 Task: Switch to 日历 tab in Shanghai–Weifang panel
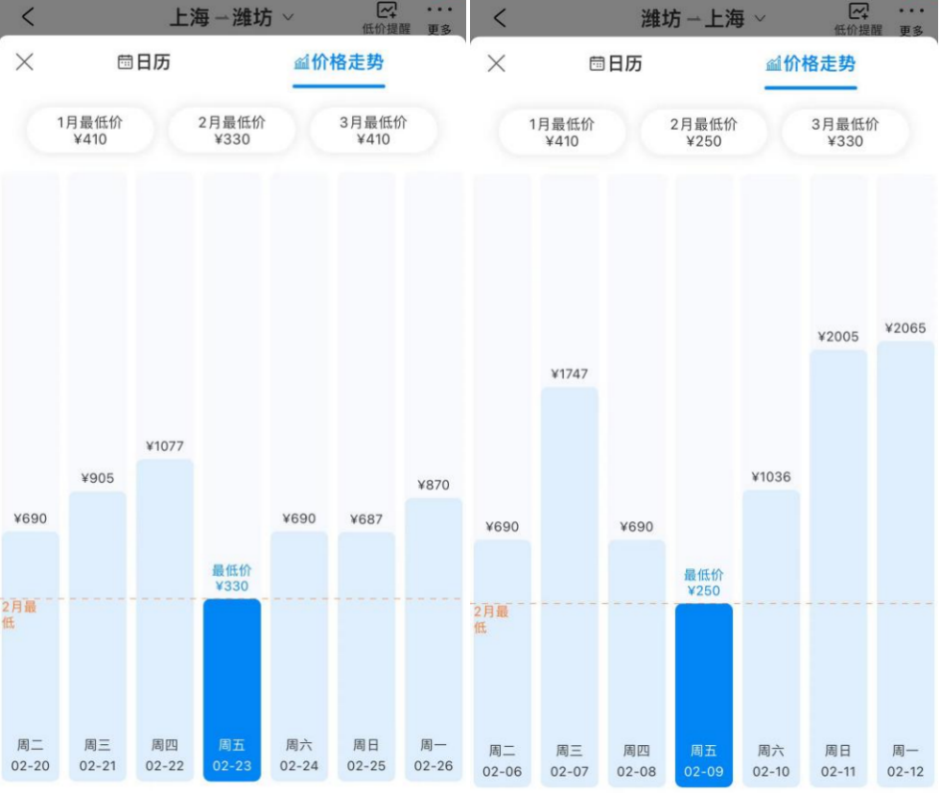(144, 61)
